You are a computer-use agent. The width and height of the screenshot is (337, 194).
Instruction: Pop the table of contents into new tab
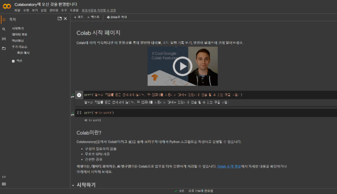[x=59, y=19]
